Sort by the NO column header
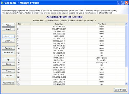Viewport: 129px width, 94px height. pos(24,24)
